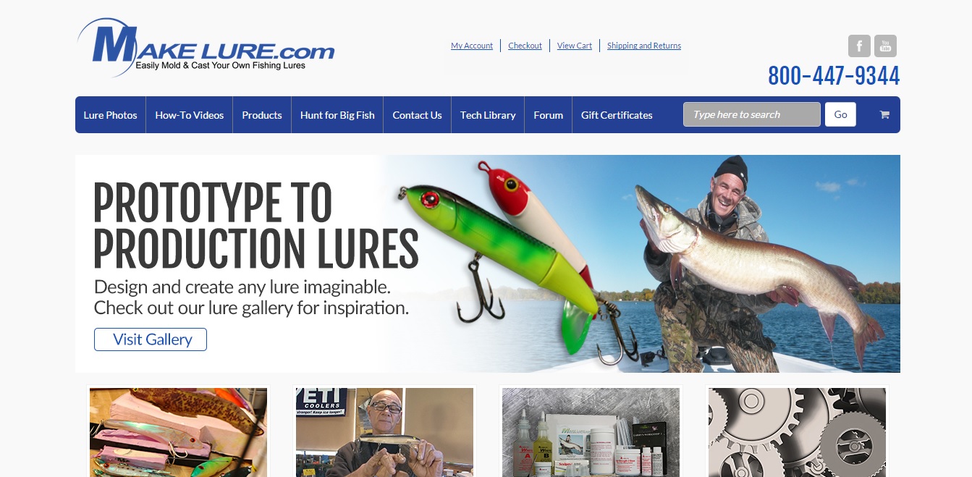
Task: Click the Visit Gallery button
Action: coord(151,339)
